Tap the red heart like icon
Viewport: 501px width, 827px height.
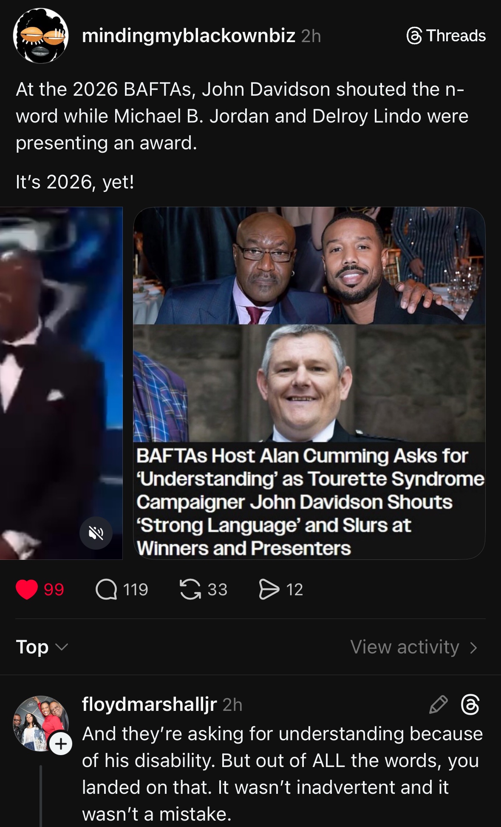[x=26, y=590]
